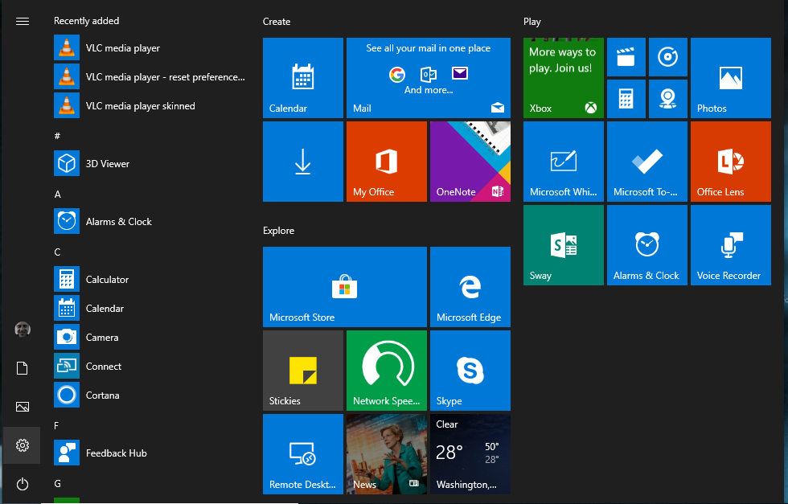The width and height of the screenshot is (788, 504).
Task: Click the Power button icon
Action: point(23,484)
